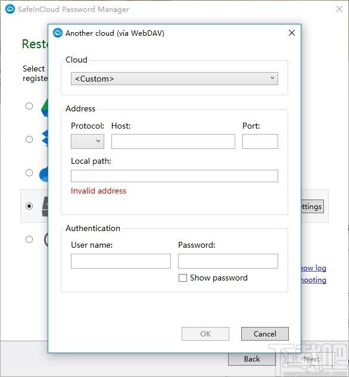
Task: Open the Show log link
Action: [314, 268]
